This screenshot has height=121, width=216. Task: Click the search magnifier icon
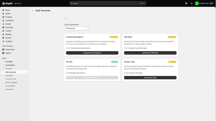72,3
